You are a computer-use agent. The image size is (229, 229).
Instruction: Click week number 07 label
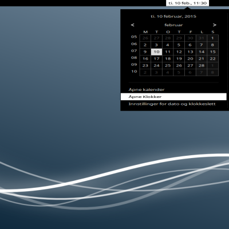(x=134, y=51)
